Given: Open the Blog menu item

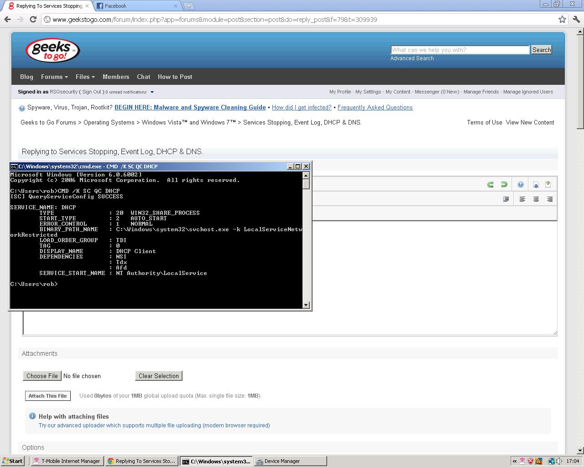Looking at the screenshot, I should 26,77.
